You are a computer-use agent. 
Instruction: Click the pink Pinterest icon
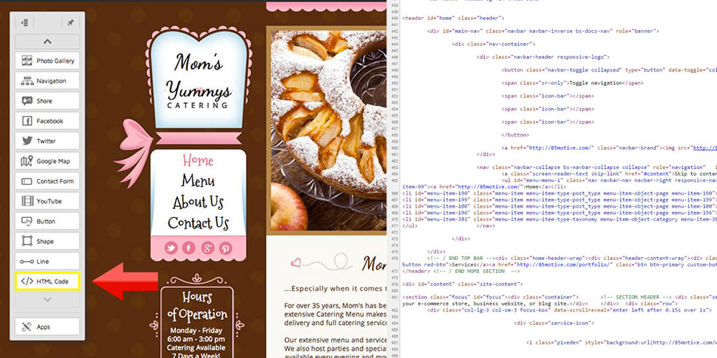click(225, 248)
